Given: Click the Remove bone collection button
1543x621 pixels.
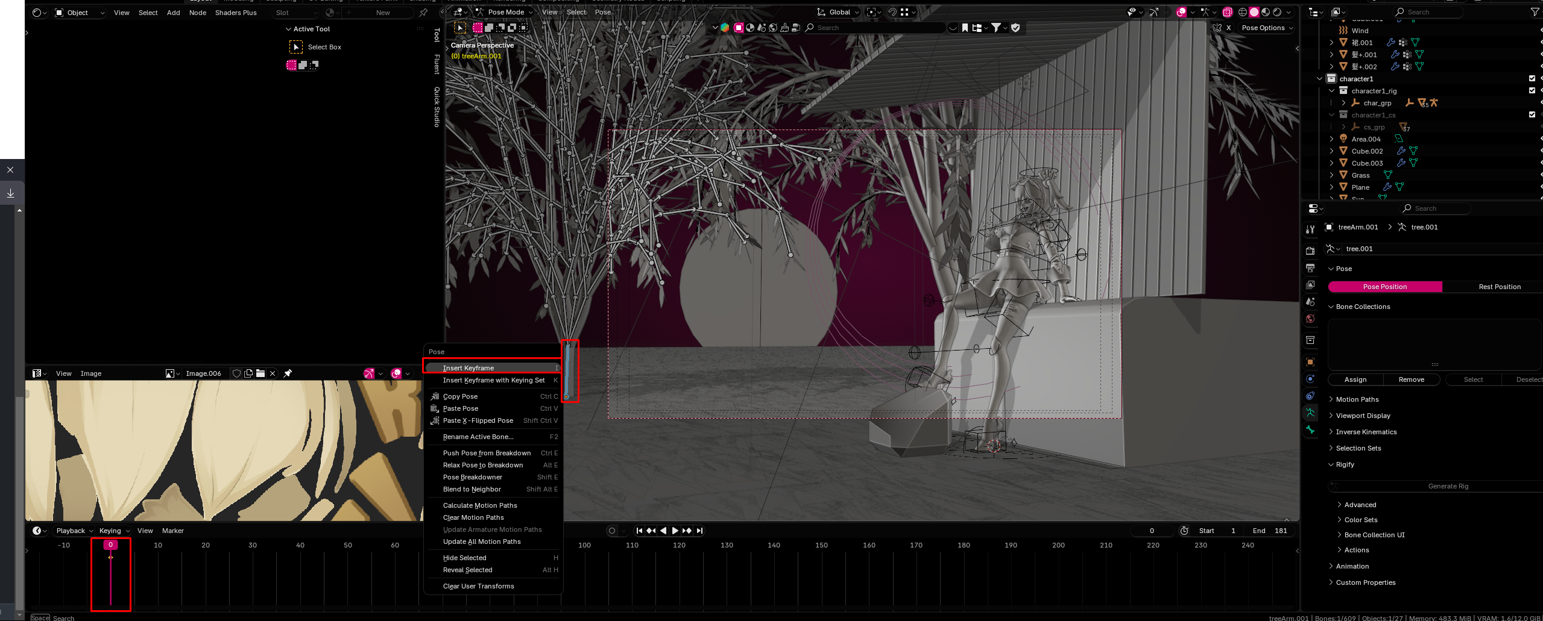Looking at the screenshot, I should (x=1411, y=379).
